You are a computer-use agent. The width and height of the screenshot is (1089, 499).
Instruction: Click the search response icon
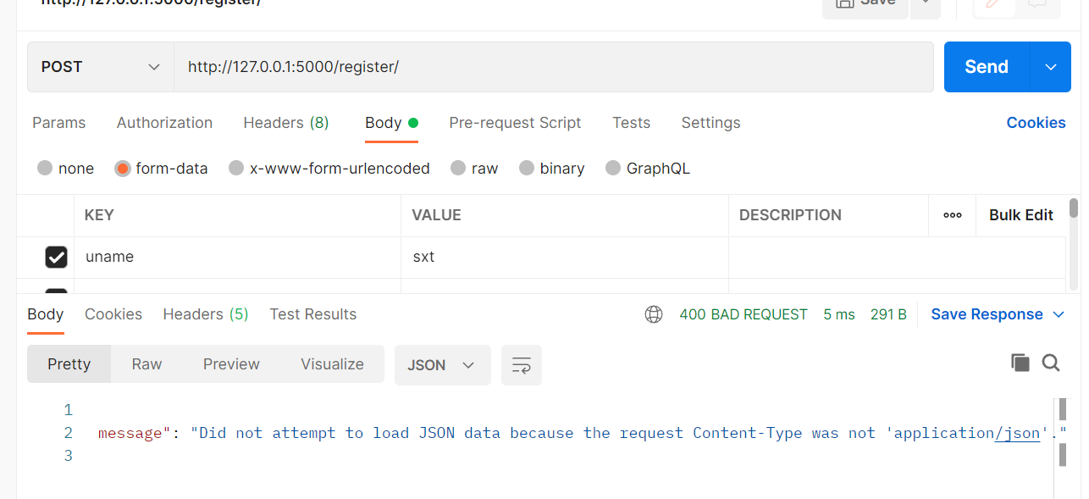coord(1051,363)
